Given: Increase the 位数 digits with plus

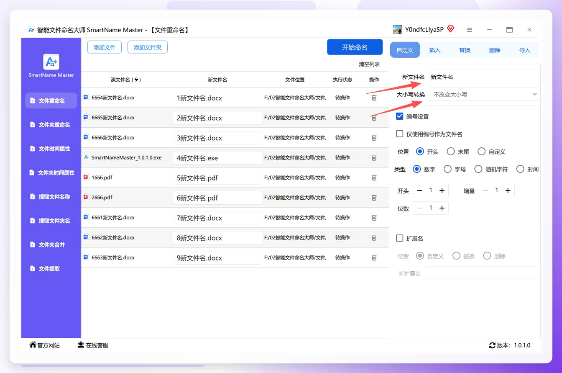Looking at the screenshot, I should (442, 208).
